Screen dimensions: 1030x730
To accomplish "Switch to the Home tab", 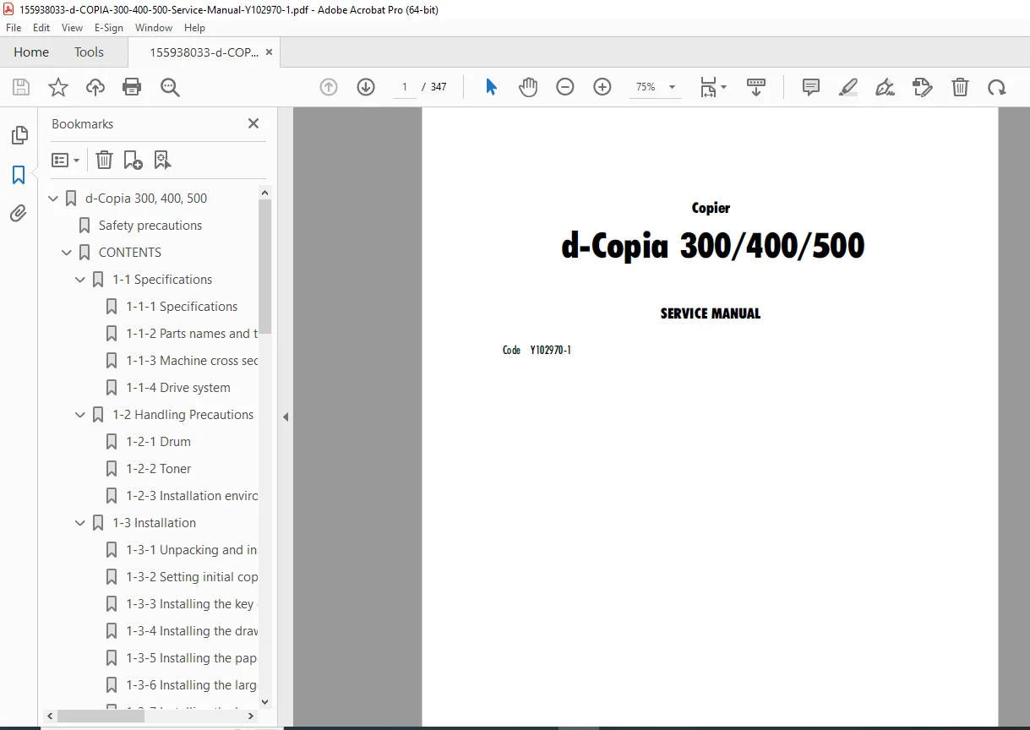I will click(x=31, y=52).
